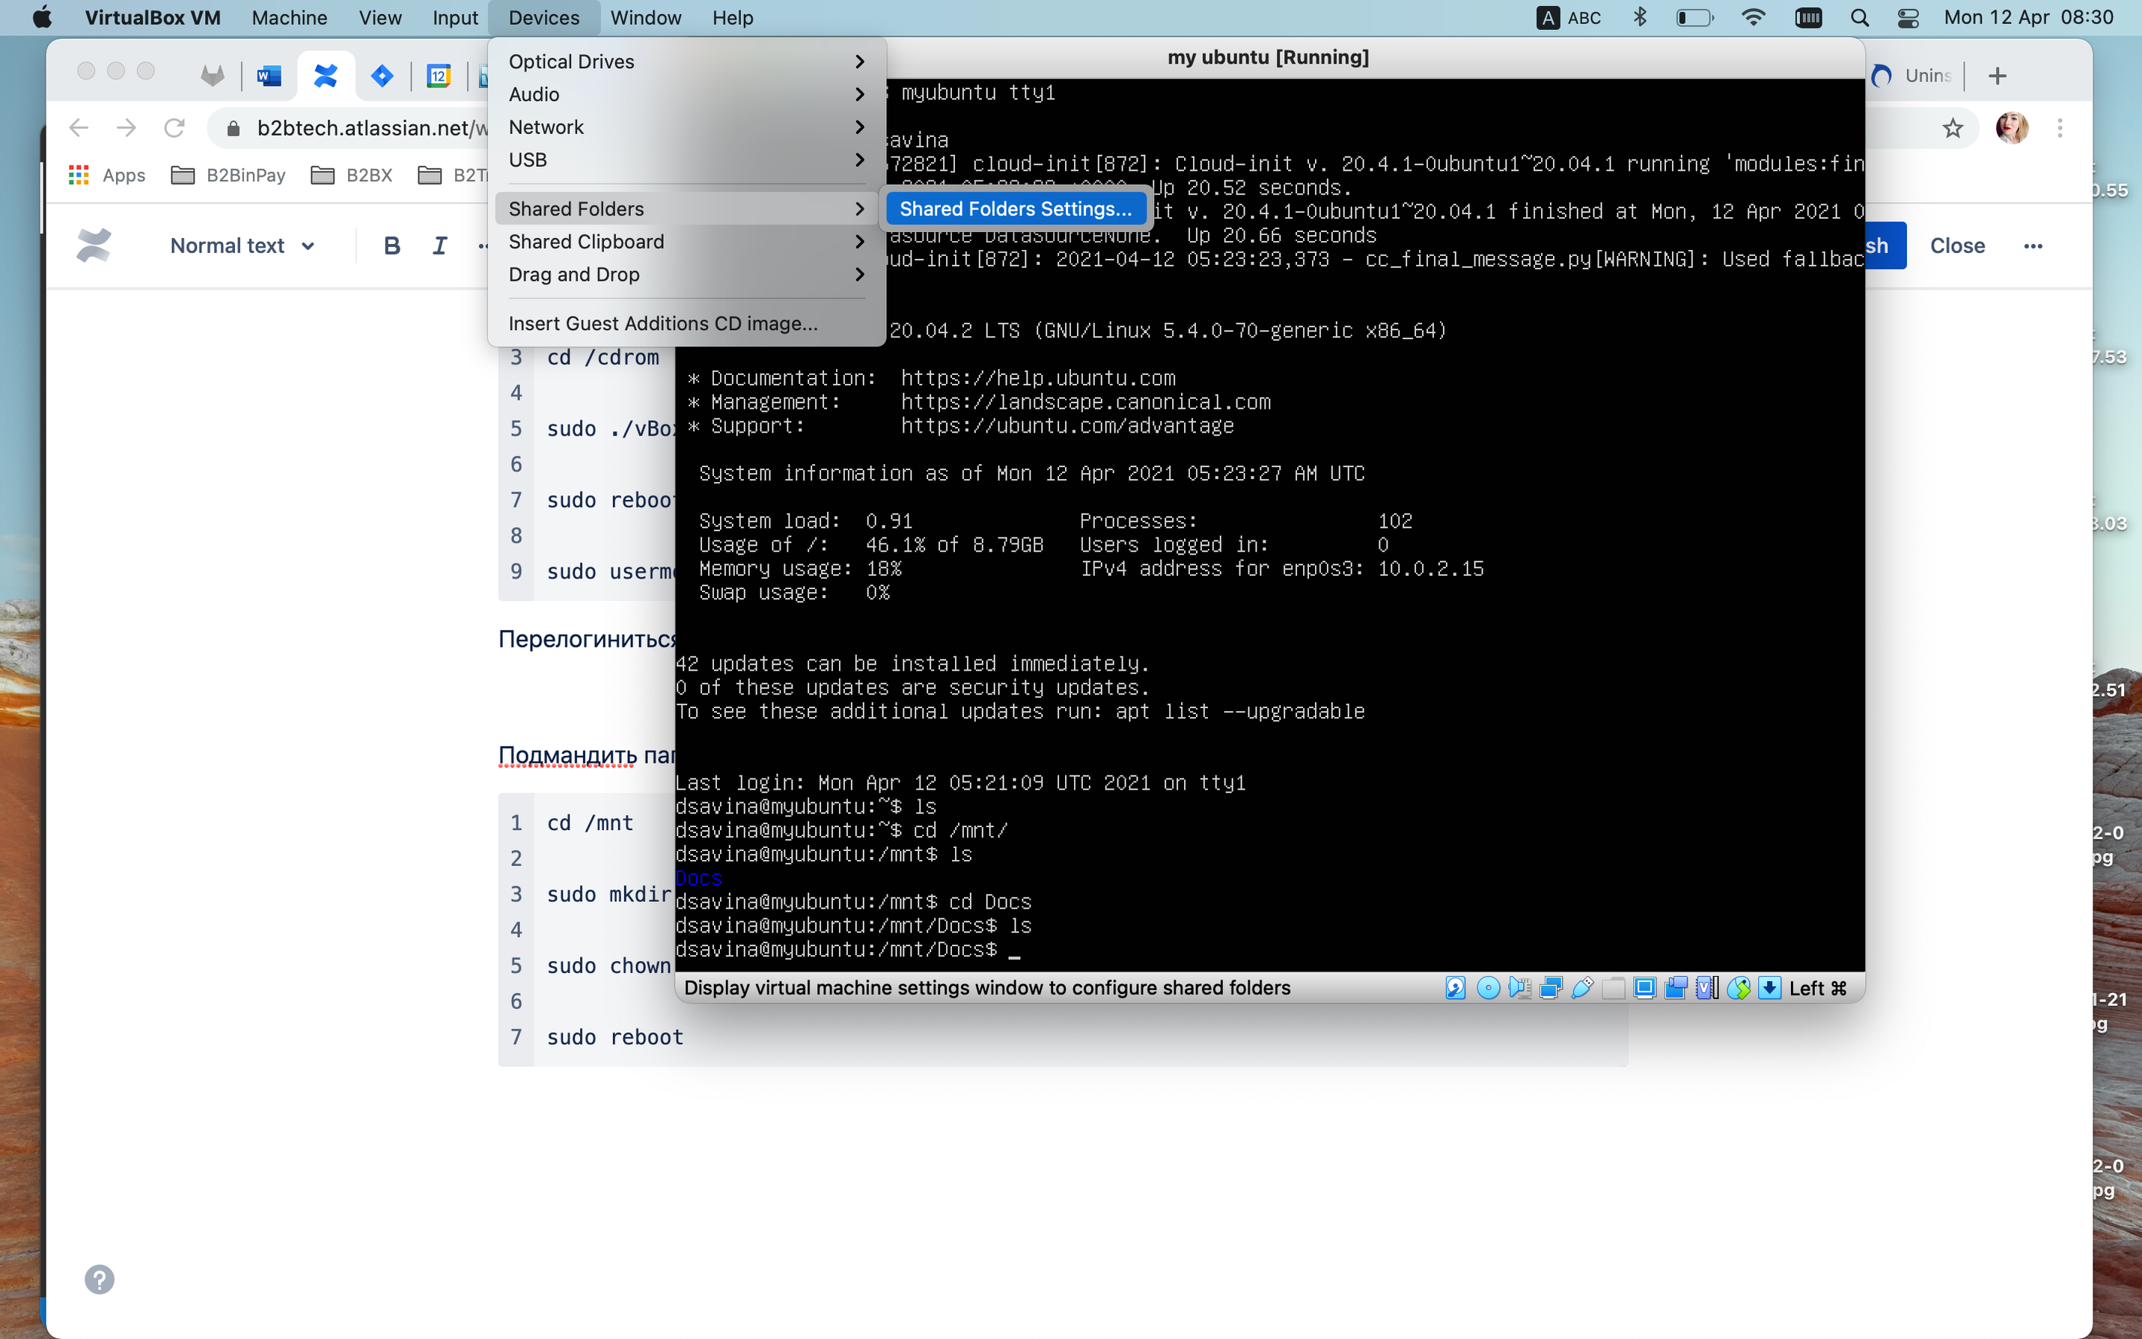Click the network adapters status icon
Image resolution: width=2142 pixels, height=1339 pixels.
point(1551,987)
